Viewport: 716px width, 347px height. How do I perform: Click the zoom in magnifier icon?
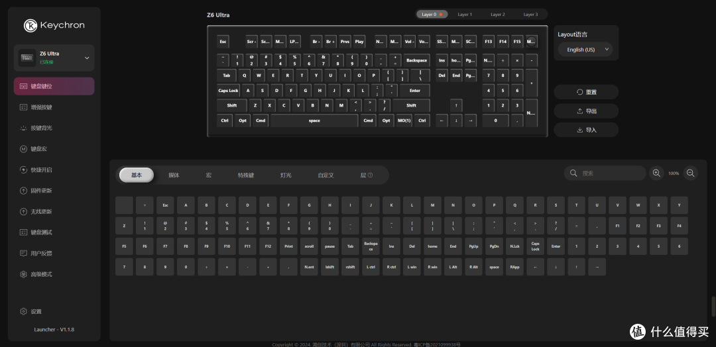(656, 173)
